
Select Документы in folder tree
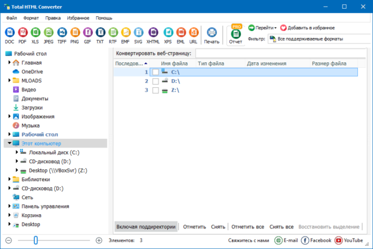pyautogui.click(x=35, y=98)
